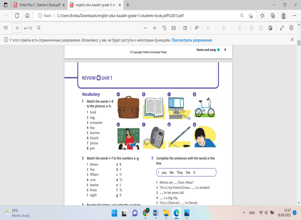Click the address bar file path
Image resolution: width=301 pixels, height=220 pixels.
tap(120, 16)
